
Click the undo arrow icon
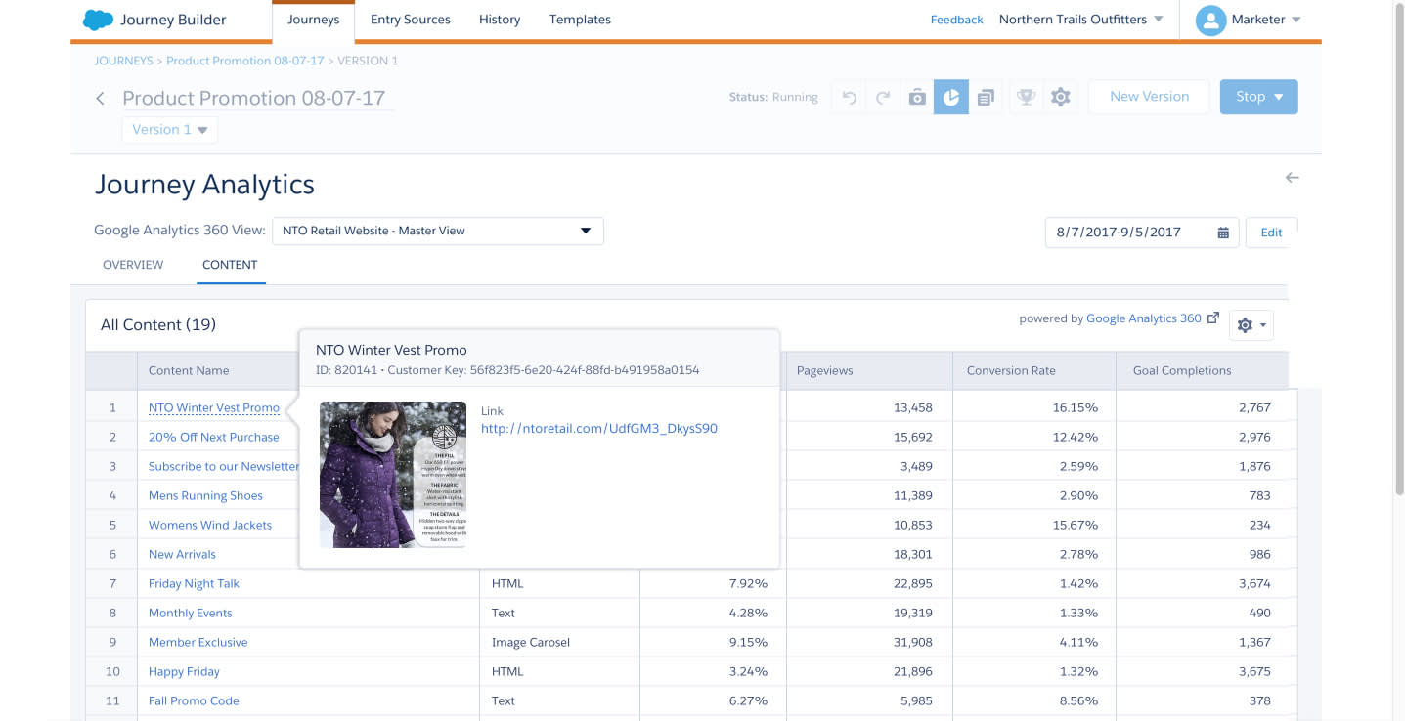[850, 97]
